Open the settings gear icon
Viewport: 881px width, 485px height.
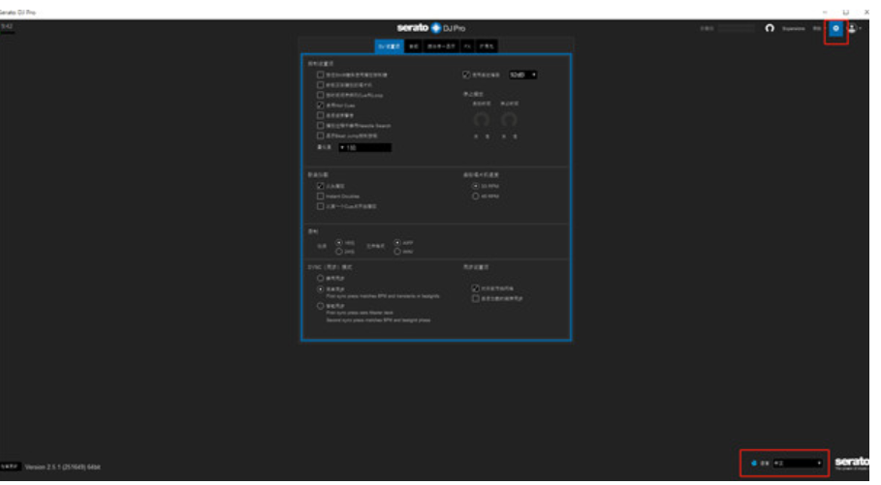click(x=835, y=29)
